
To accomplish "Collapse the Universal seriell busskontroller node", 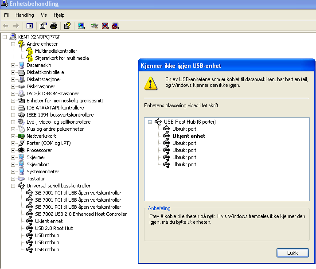I will (13, 186).
